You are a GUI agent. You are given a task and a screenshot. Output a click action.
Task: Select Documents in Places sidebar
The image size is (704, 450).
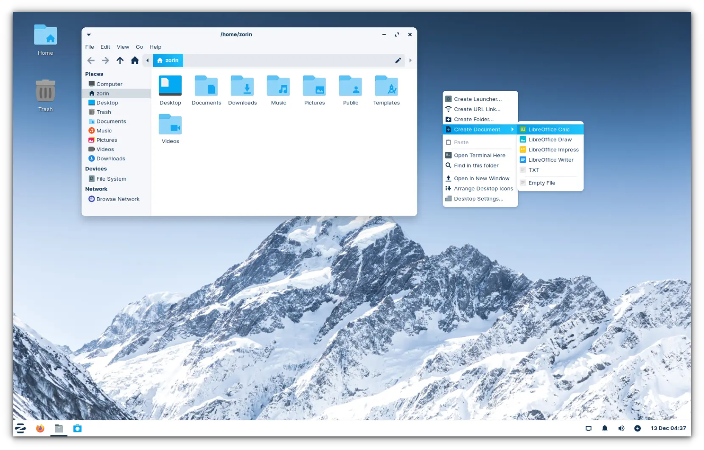tap(116, 122)
